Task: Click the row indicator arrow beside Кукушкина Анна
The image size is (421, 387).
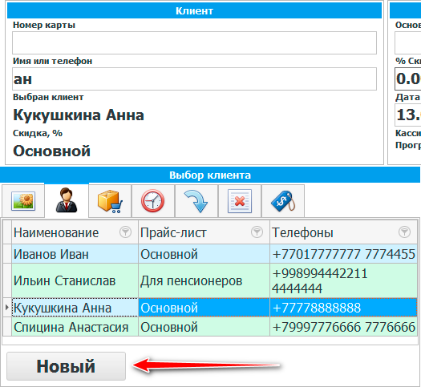Action: 7,308
